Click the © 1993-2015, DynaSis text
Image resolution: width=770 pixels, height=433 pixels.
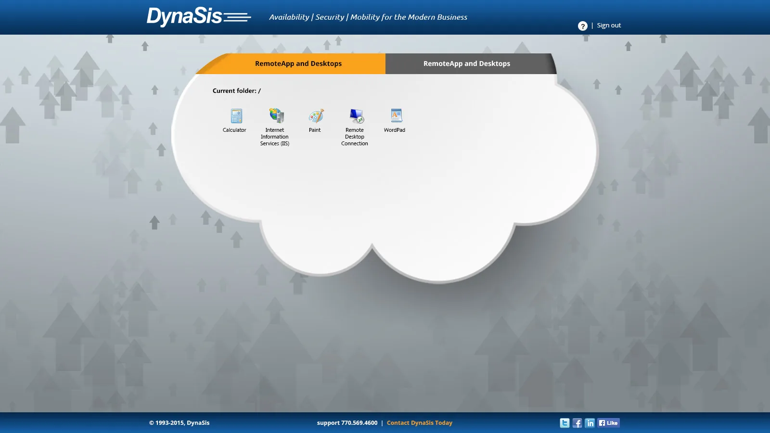(179, 423)
